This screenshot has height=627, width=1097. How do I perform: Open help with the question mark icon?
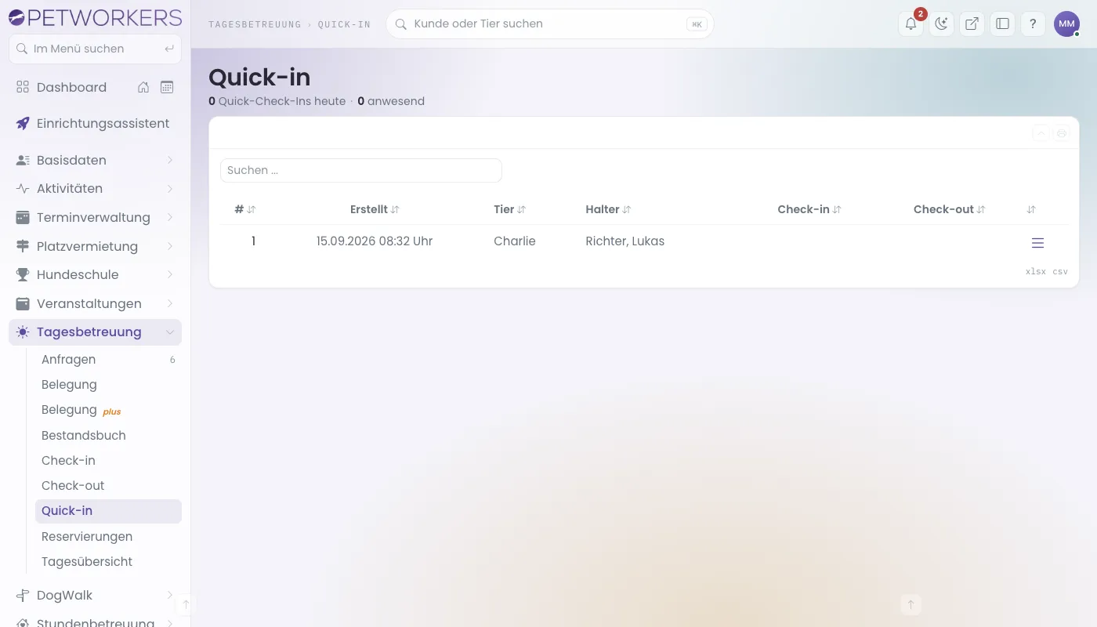1033,24
